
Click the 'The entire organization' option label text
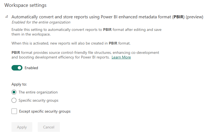38,92
